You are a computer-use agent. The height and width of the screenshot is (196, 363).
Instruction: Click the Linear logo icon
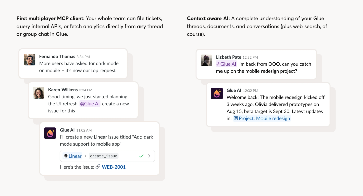click(x=66, y=156)
